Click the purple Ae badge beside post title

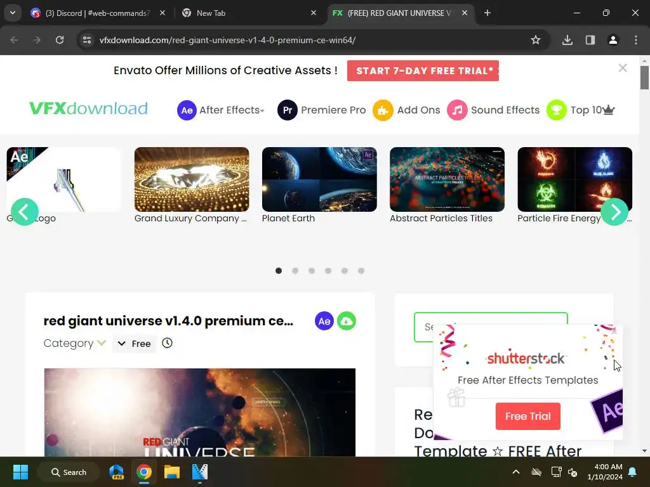[x=324, y=321]
